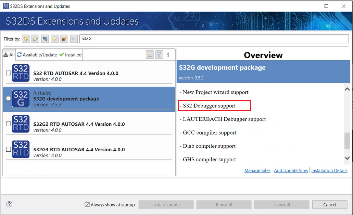Click the third filter-by icon with window graphic
This screenshot has height=215, width=353.
45,39
